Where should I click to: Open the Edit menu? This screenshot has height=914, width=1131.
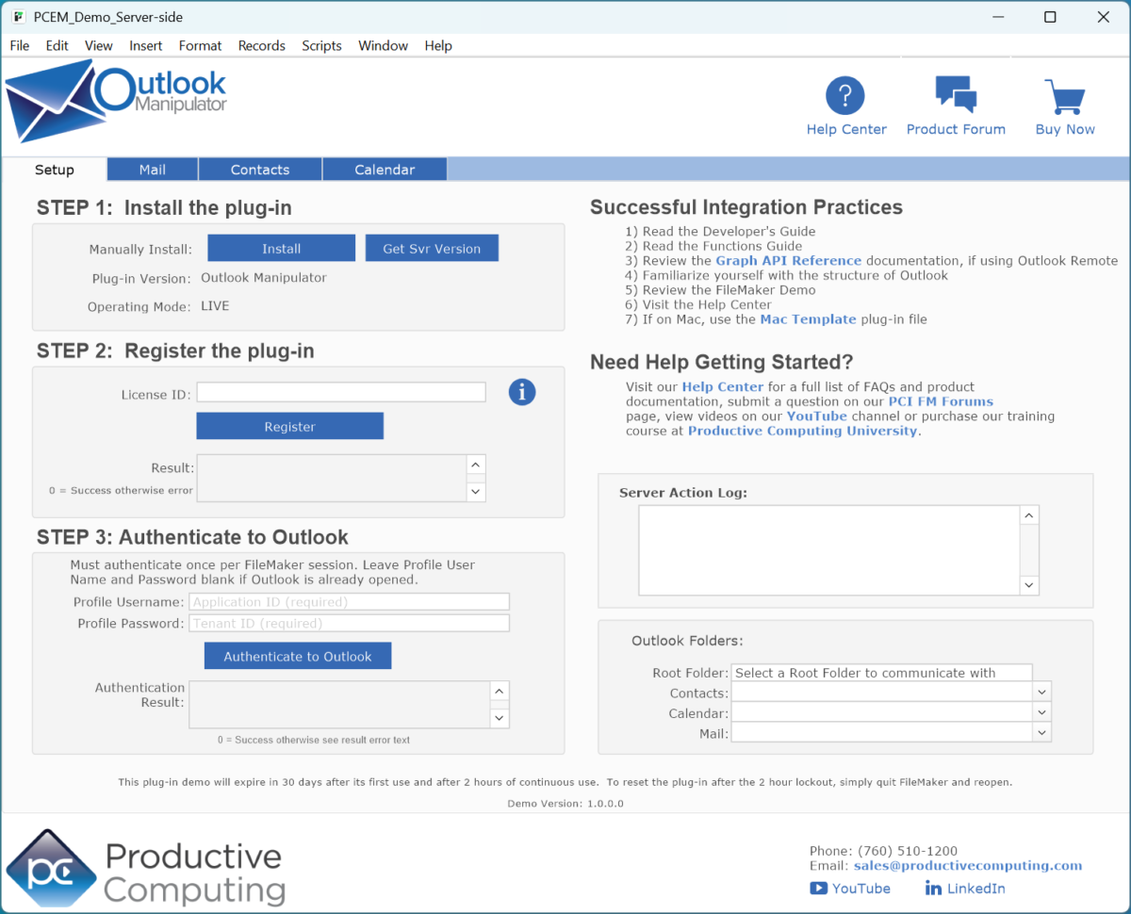point(57,45)
